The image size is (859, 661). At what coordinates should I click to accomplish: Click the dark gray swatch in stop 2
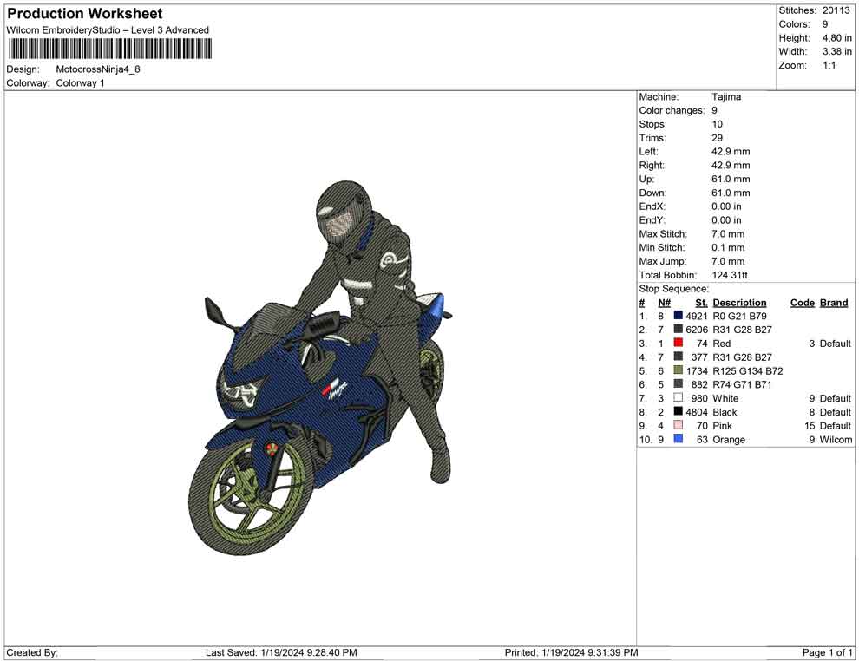679,329
